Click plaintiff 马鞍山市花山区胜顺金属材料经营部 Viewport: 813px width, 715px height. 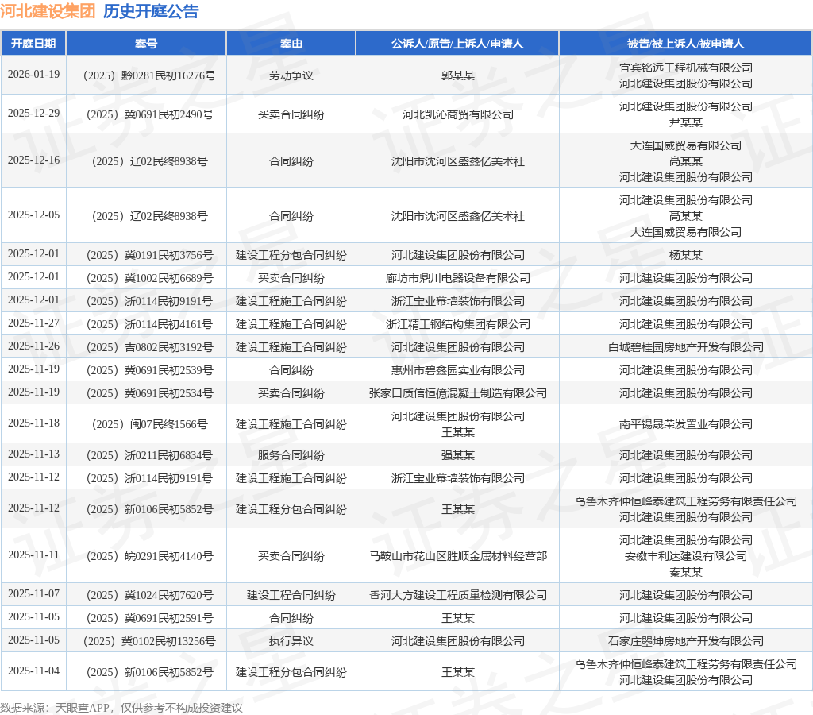point(457,556)
